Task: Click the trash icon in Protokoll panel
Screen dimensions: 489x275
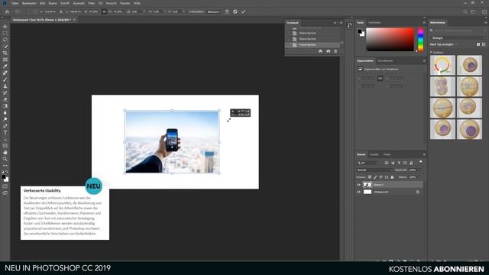Action: click(x=335, y=51)
